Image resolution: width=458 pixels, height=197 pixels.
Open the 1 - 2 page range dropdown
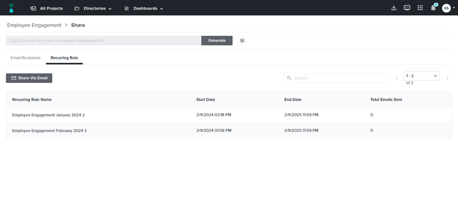tap(421, 76)
